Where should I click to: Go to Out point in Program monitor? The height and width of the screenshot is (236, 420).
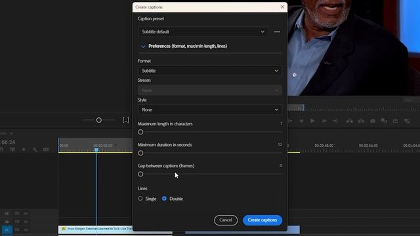point(335,121)
